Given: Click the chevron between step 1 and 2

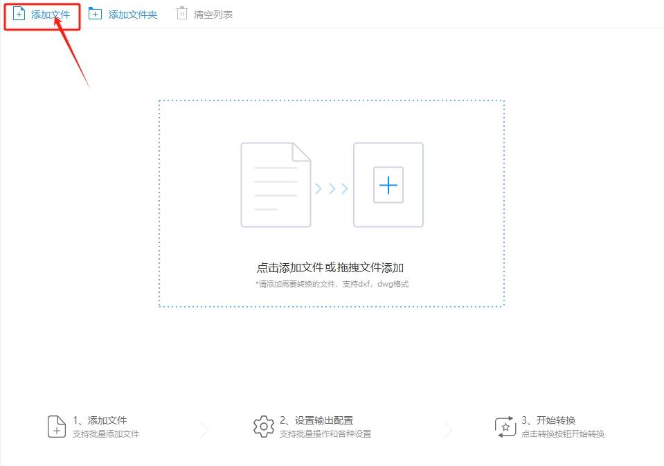Looking at the screenshot, I should pyautogui.click(x=204, y=429).
